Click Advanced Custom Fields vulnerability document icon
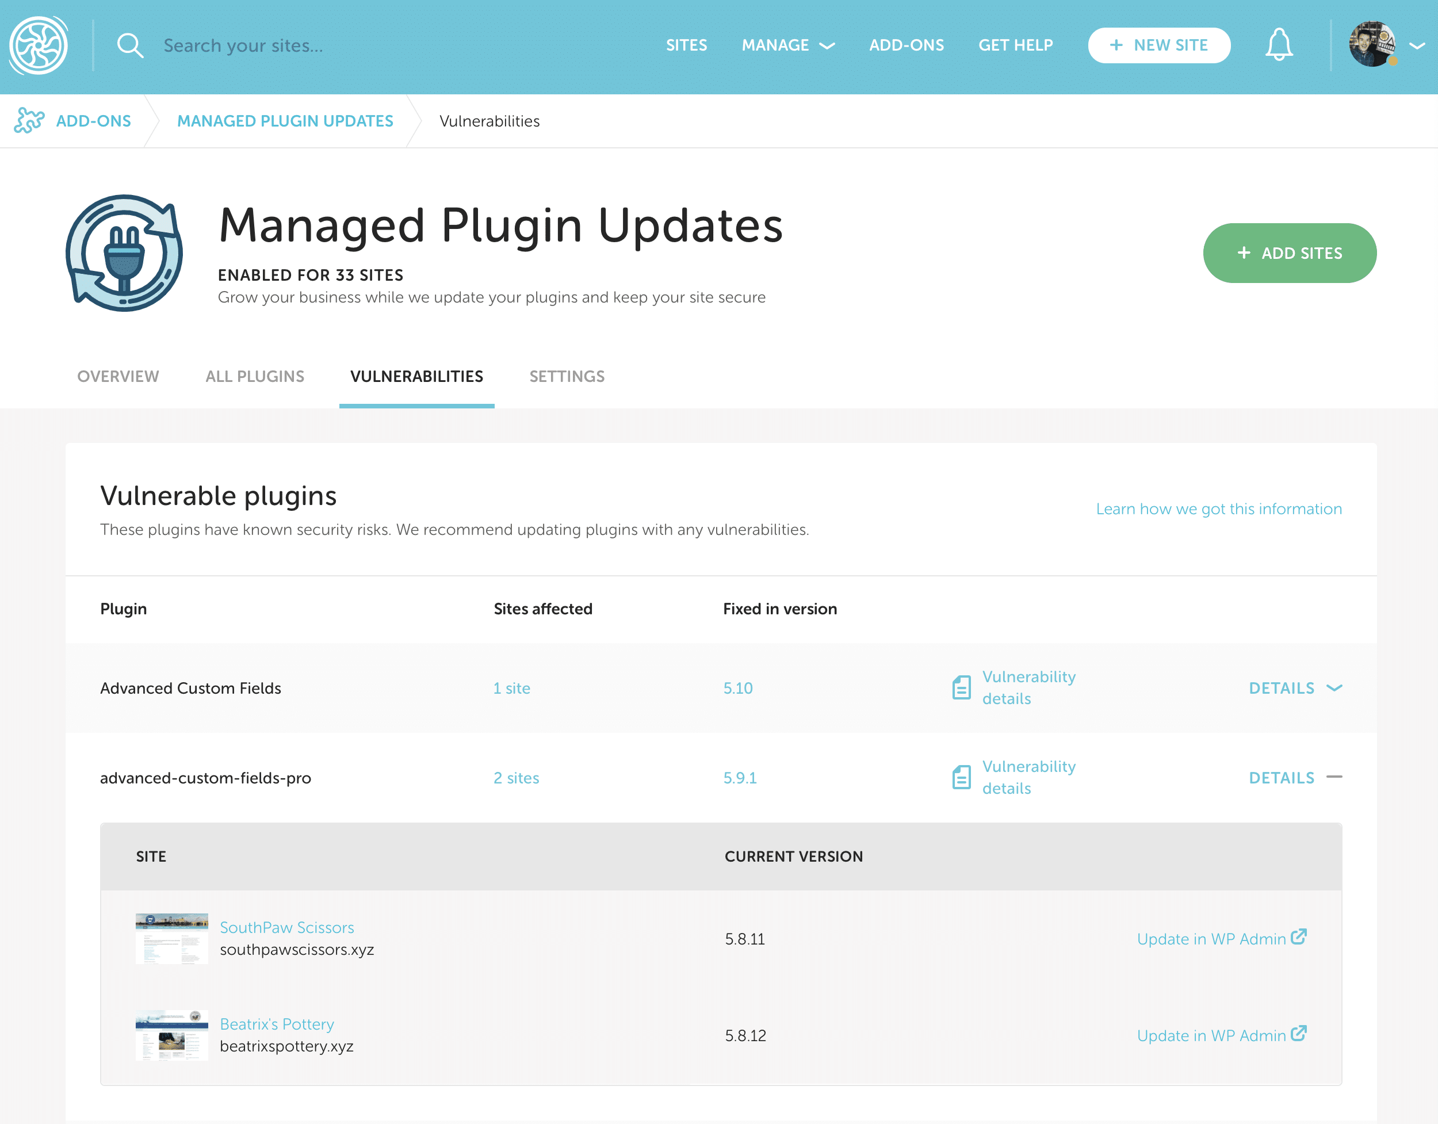1438x1124 pixels. pos(961,687)
